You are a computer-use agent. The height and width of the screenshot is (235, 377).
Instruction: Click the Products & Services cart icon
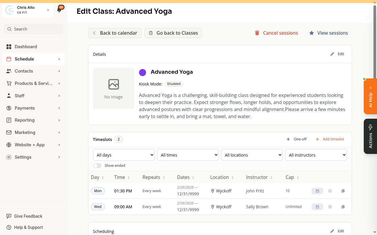click(9, 83)
